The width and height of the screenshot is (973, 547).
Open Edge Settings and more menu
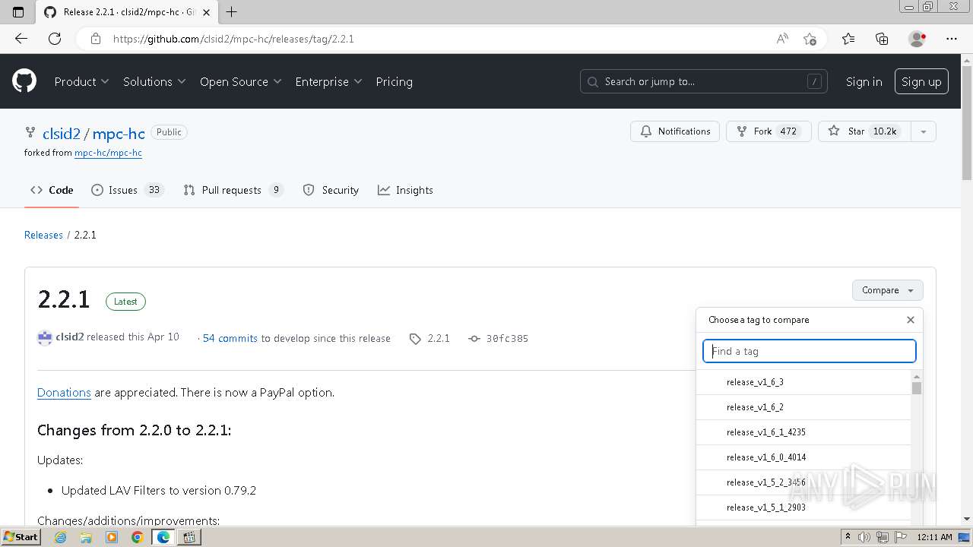tap(952, 39)
